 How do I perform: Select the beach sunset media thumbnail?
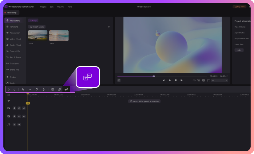coord(59,35)
